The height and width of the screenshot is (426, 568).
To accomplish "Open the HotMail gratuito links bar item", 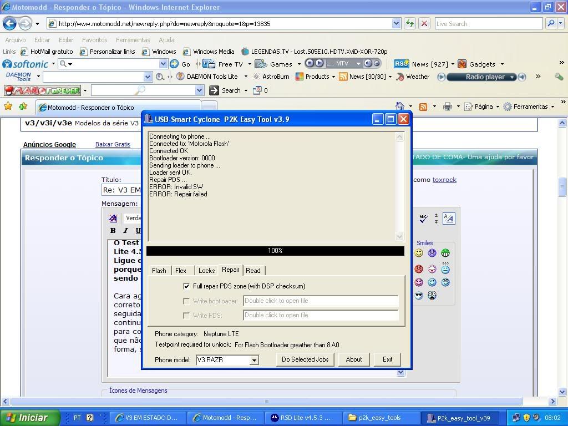I will (47, 52).
